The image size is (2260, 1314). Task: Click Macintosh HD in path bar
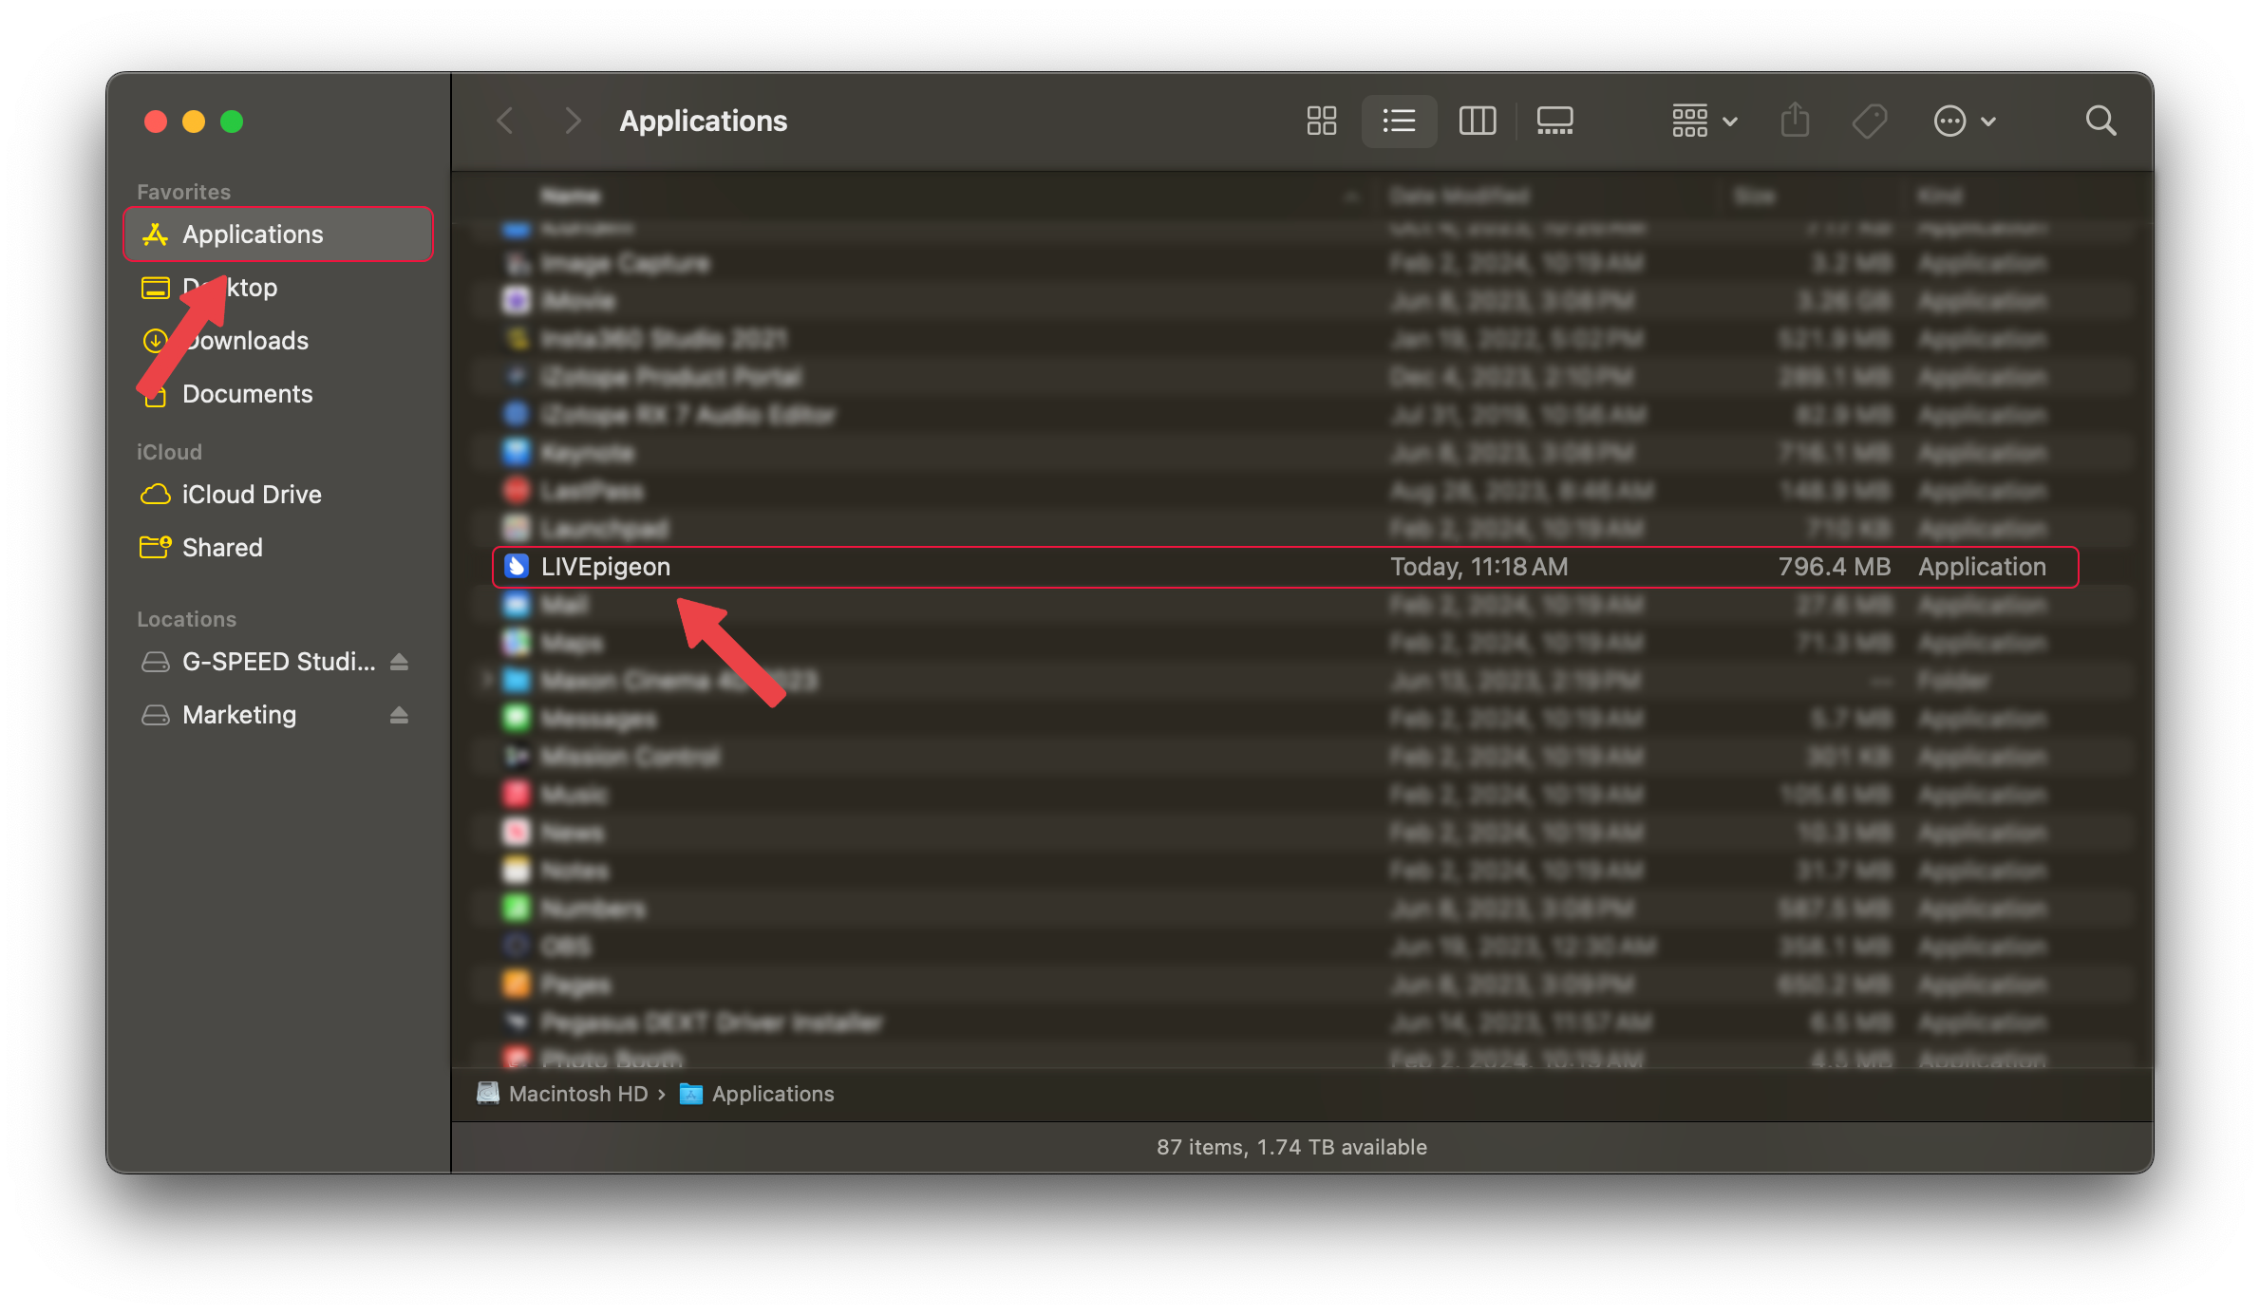click(x=577, y=1094)
